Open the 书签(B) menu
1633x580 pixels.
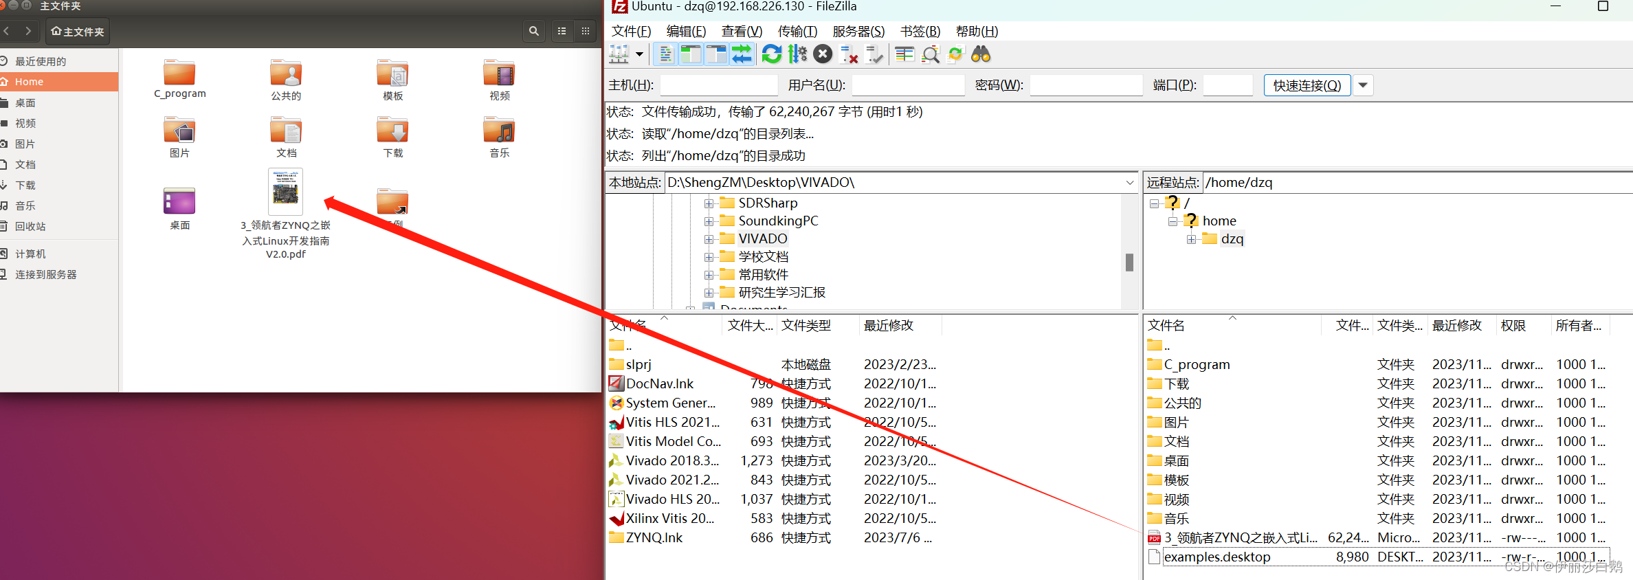[x=920, y=31]
